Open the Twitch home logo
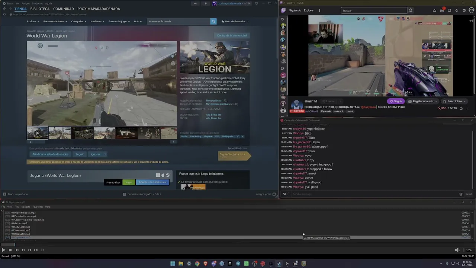 click(x=283, y=10)
